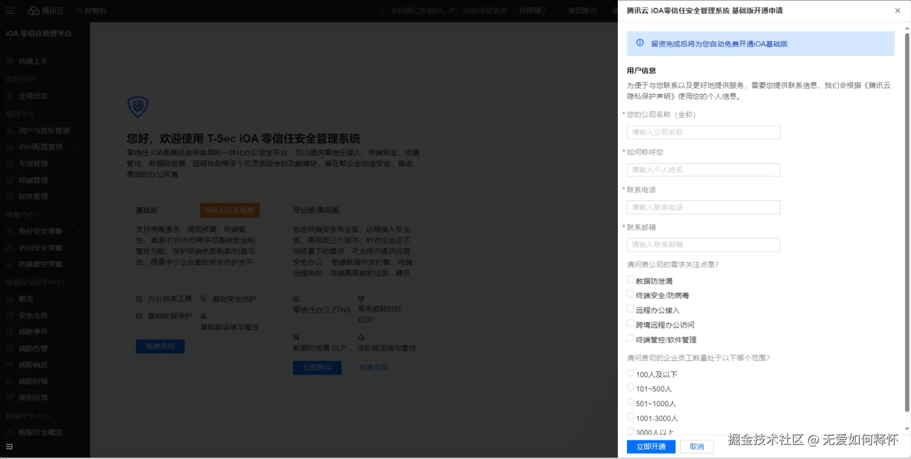Viewport: 911px width, 459px height.
Task: Click the 500人以下免费 badge
Action: point(230,210)
